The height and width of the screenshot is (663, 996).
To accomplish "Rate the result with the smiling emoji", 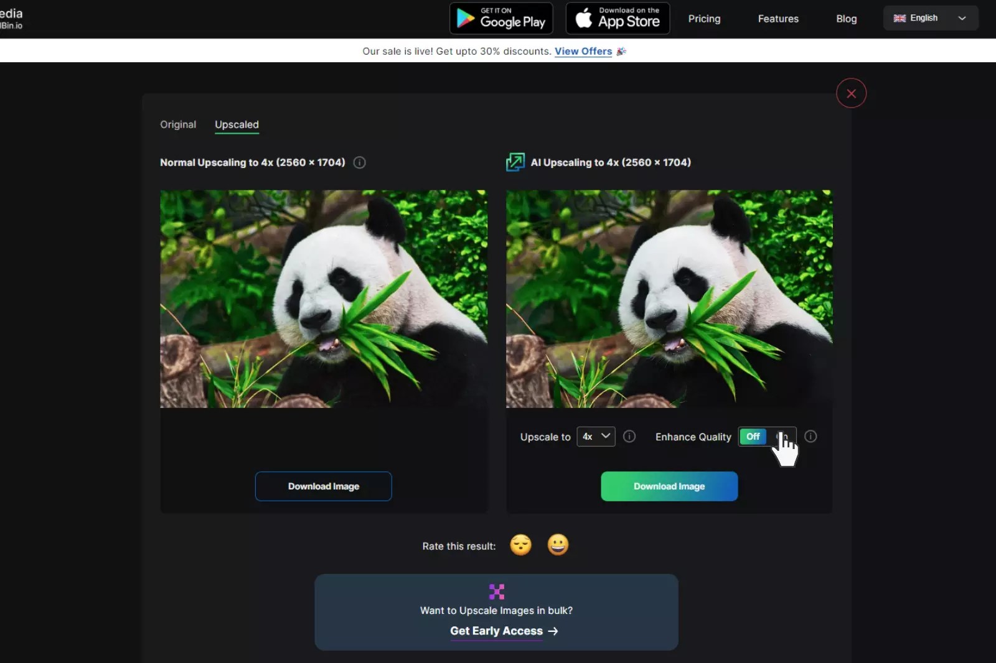I will point(558,545).
